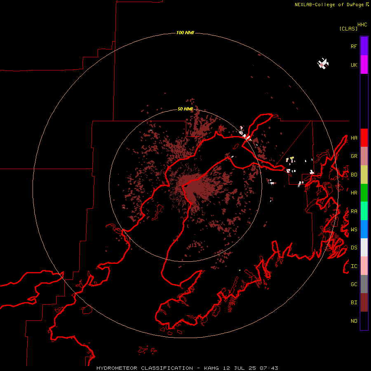371x371 pixels.
Task: Click the HA legend label
Action: coord(354,138)
